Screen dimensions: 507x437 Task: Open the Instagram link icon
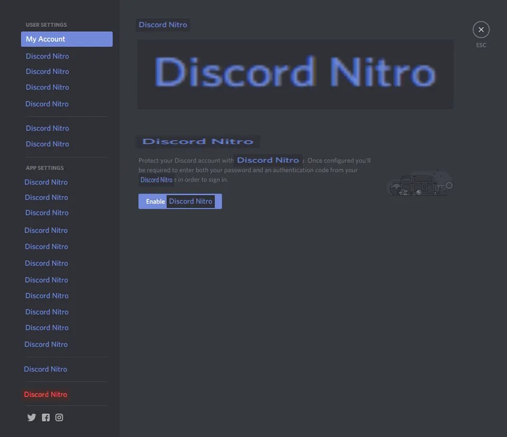point(59,417)
